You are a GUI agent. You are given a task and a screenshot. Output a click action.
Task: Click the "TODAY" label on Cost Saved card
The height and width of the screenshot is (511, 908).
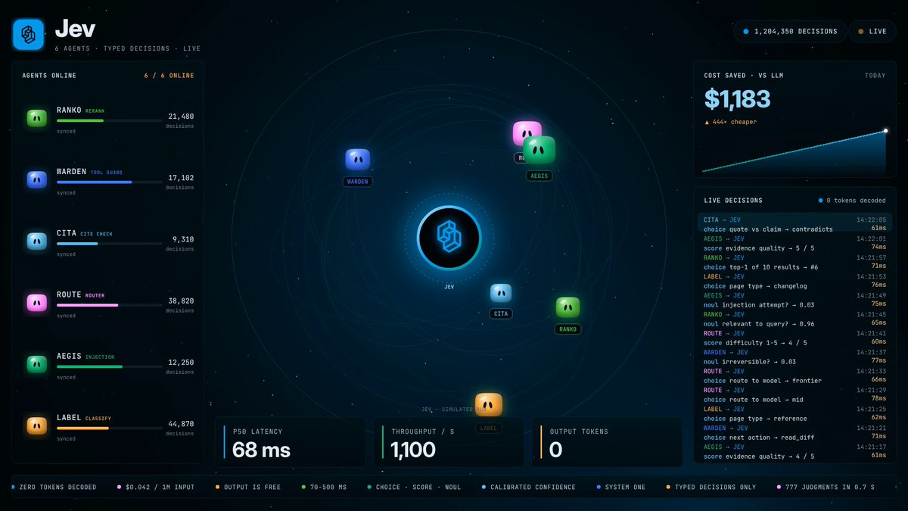pyautogui.click(x=875, y=76)
